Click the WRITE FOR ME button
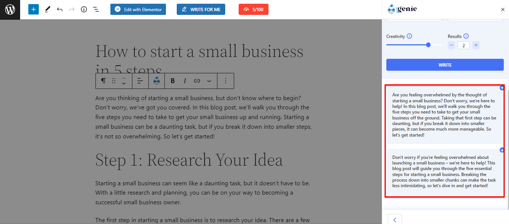This screenshot has width=509, height=224. pyautogui.click(x=201, y=9)
